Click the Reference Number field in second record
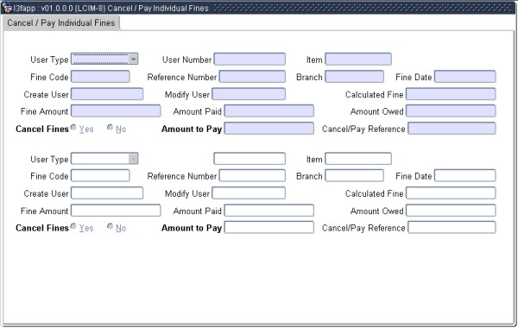 pos(252,176)
